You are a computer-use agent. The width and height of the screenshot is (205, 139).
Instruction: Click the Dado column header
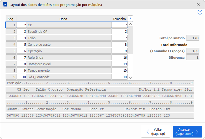pos(63,19)
